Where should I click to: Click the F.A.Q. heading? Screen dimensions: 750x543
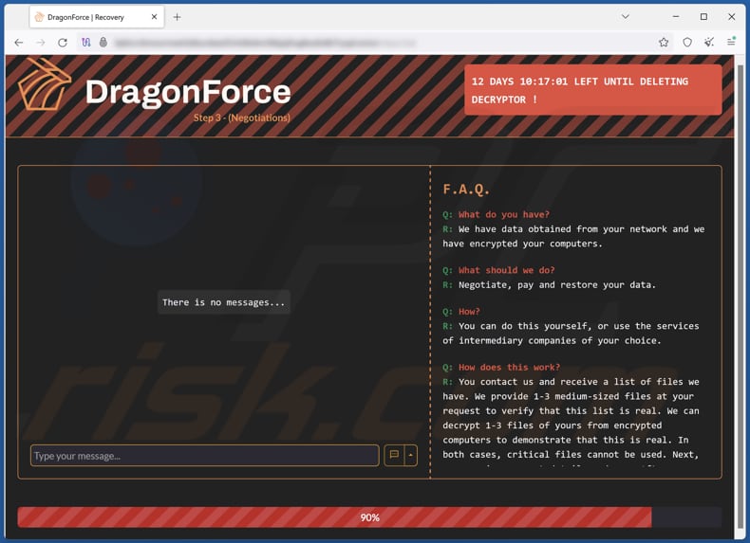[466, 190]
